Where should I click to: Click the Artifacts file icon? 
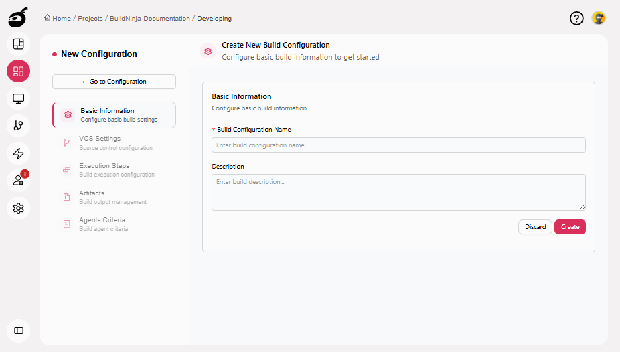[66, 197]
